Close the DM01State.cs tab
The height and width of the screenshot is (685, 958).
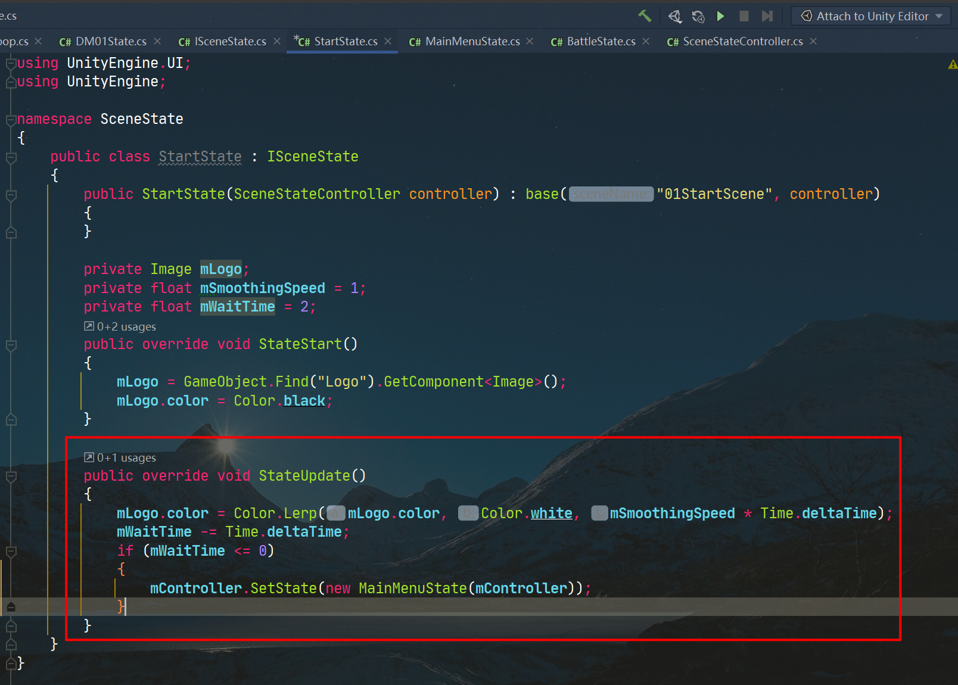click(x=157, y=41)
